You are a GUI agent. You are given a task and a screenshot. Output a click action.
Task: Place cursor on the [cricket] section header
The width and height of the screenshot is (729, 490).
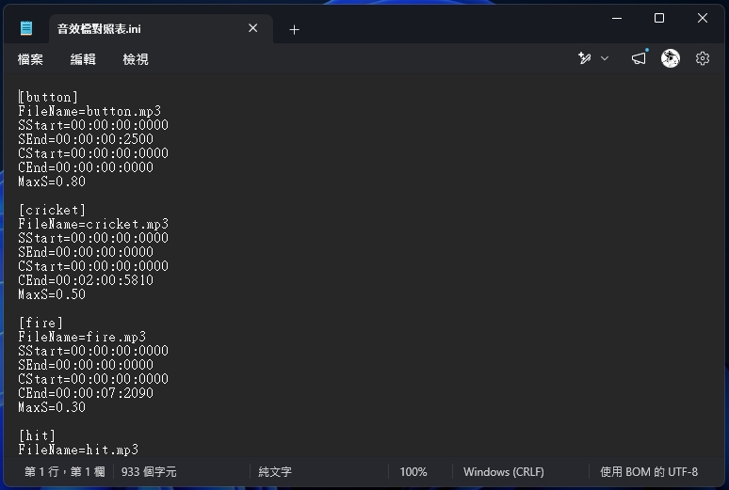click(x=52, y=210)
